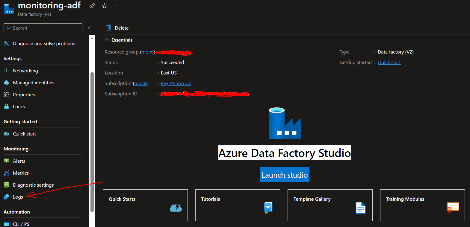Pin the monitoring-adf resource to dashboard
Screen dimensions: 470x227
pyautogui.click(x=92, y=6)
